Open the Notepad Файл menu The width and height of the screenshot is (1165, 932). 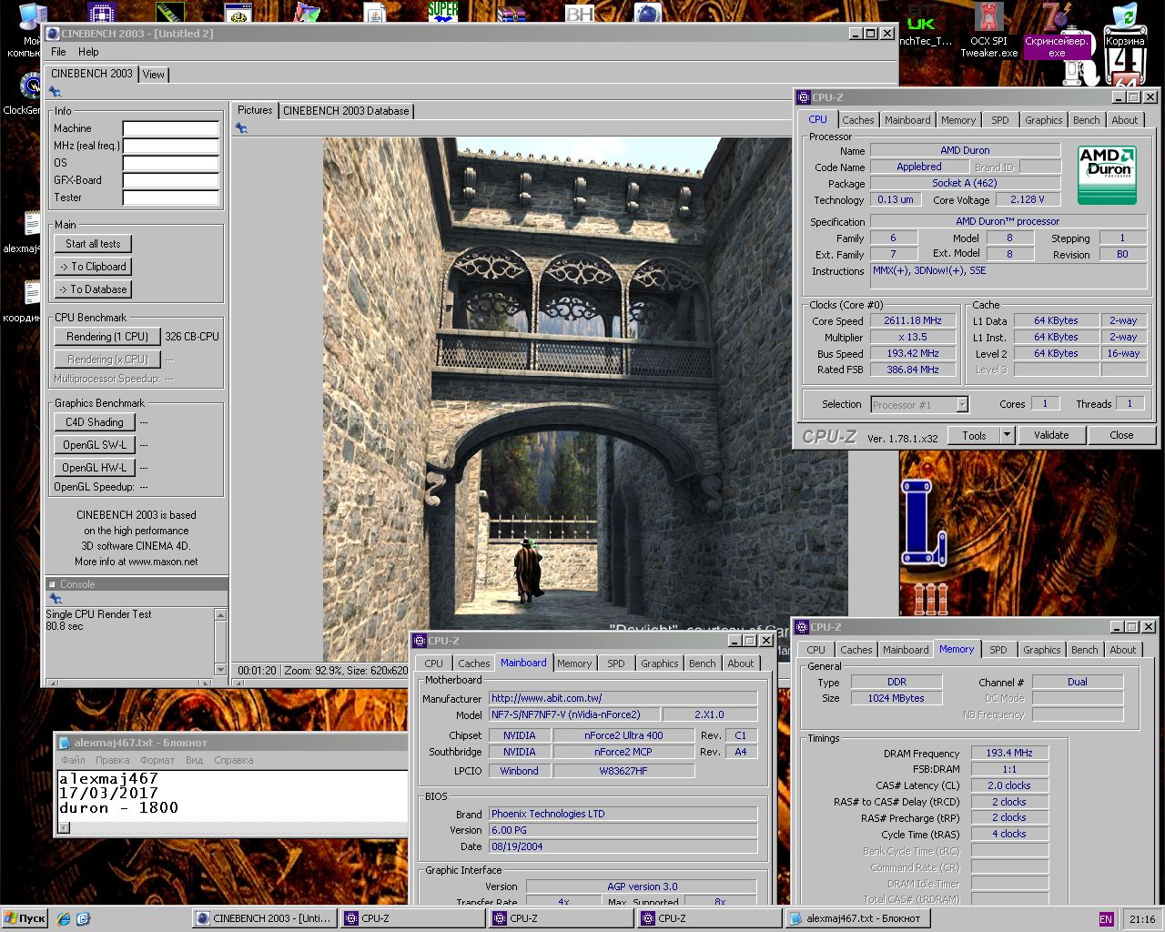click(73, 760)
